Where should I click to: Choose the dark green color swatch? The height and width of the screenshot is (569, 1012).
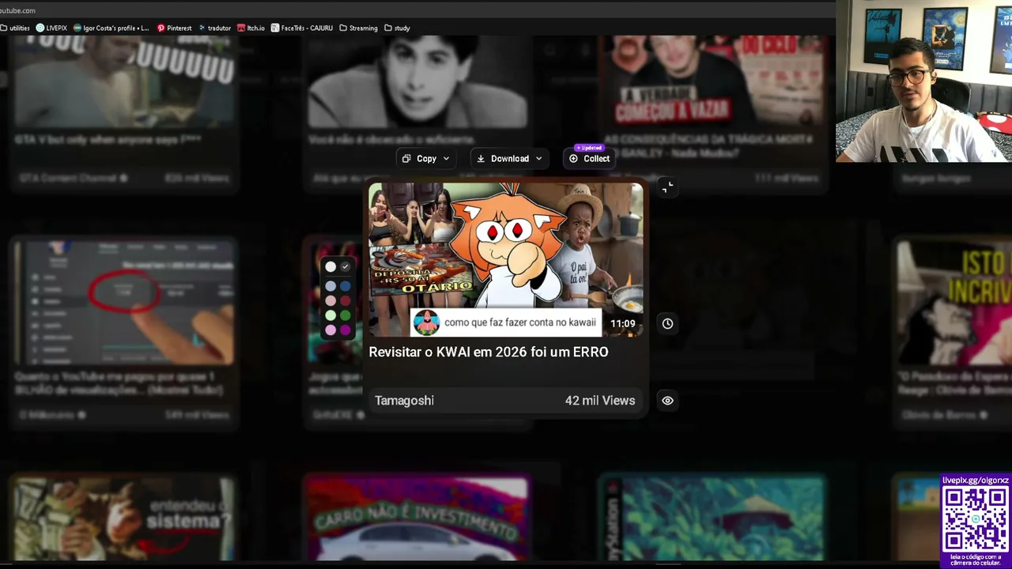345,315
